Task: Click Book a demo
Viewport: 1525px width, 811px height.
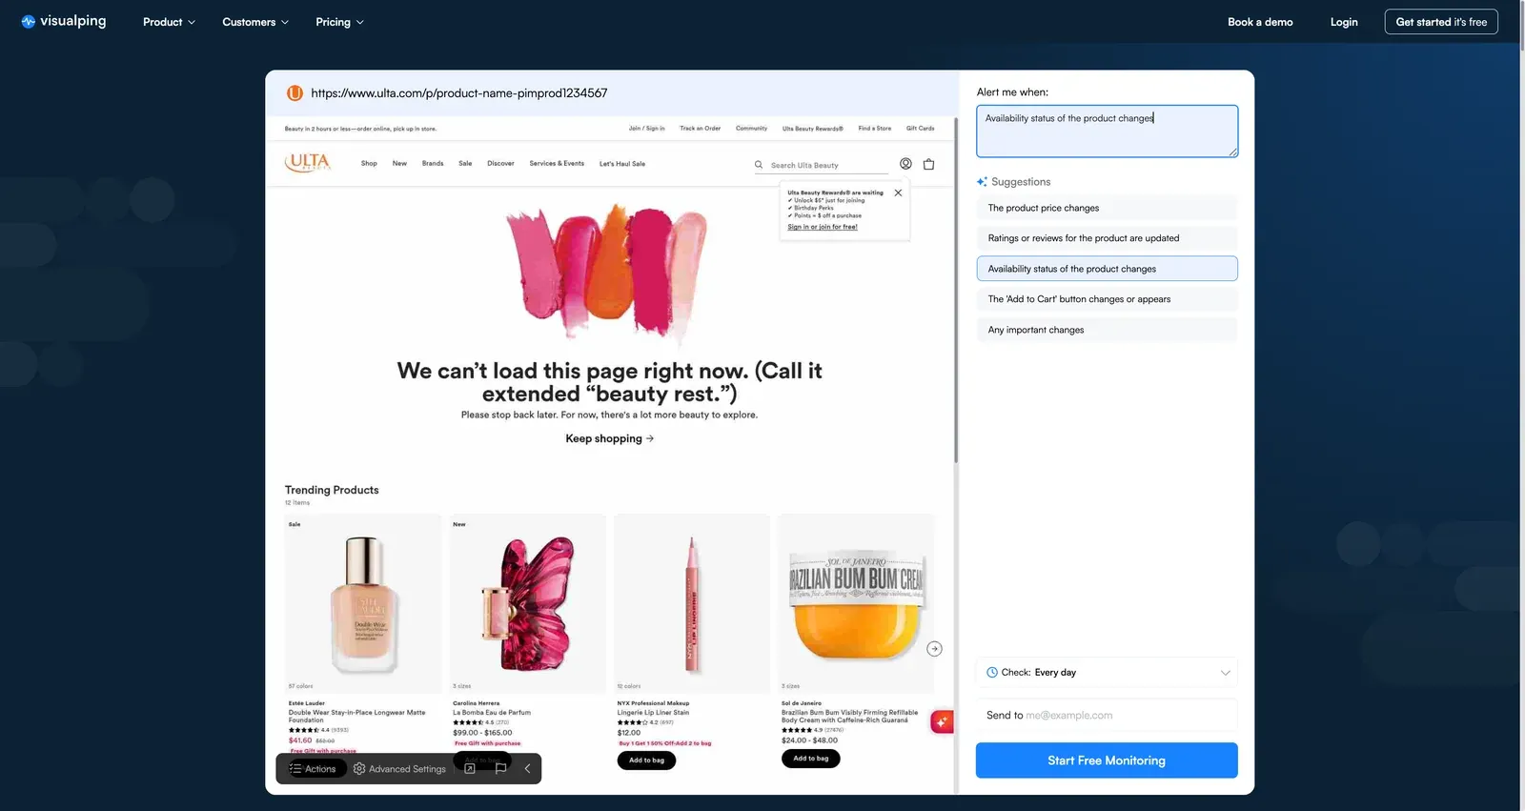Action: tap(1260, 22)
